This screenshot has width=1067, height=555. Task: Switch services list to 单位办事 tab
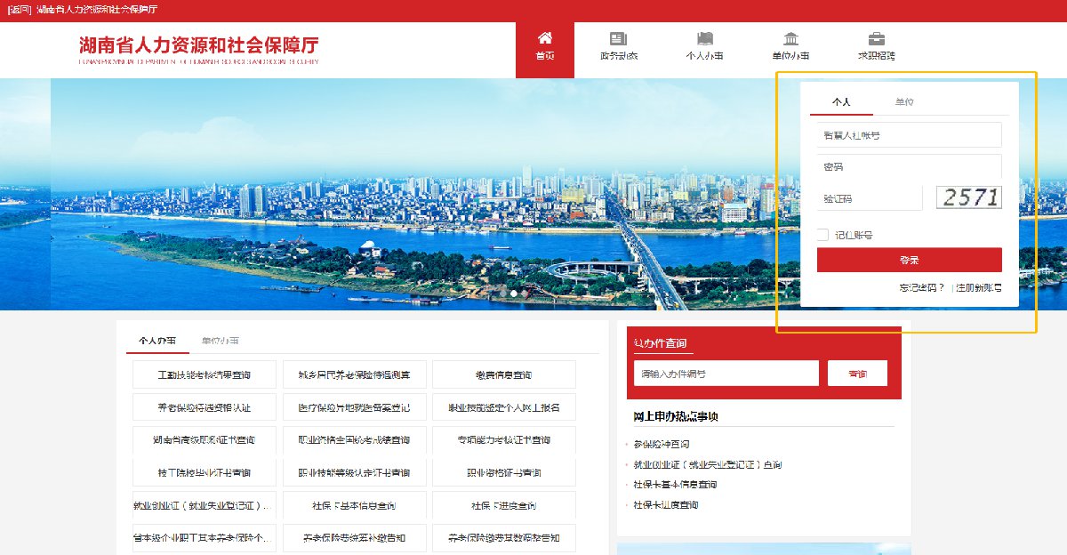tap(220, 342)
